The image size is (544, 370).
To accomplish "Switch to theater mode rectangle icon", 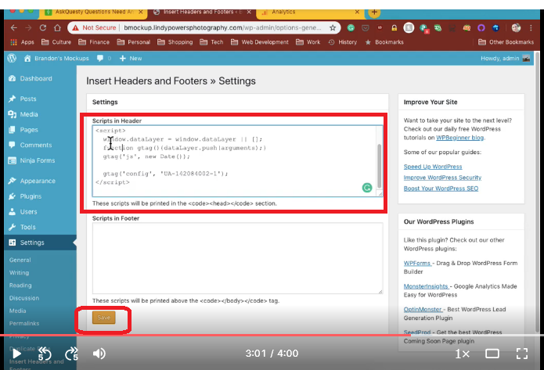I will 492,354.
